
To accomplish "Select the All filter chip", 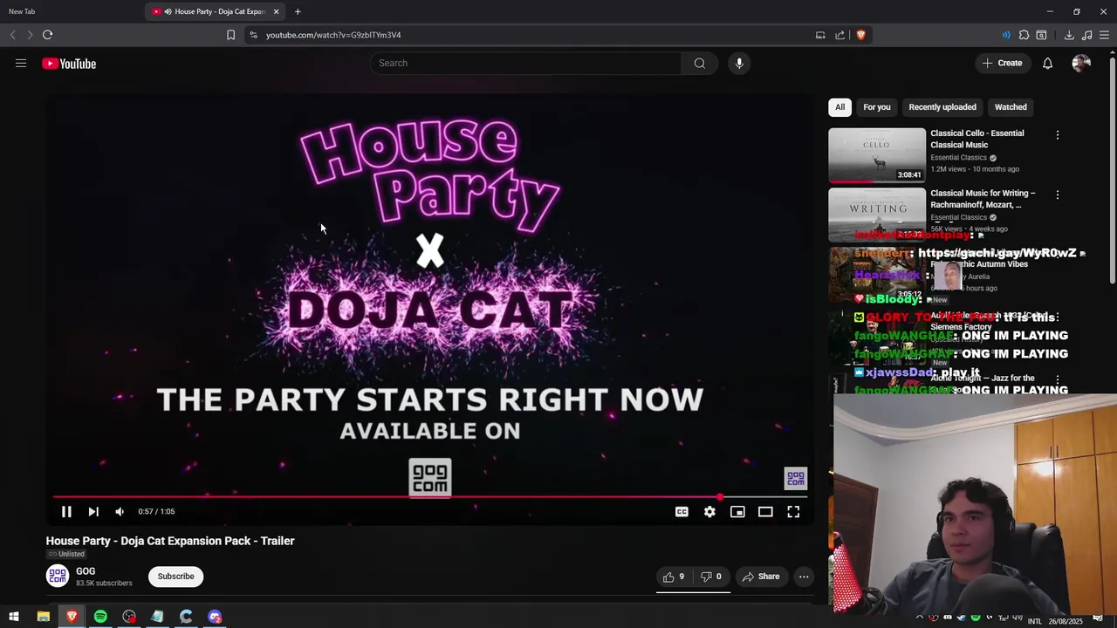I will coord(839,107).
